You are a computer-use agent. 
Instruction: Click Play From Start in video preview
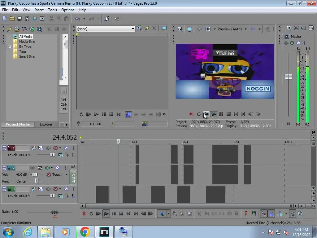[206, 114]
